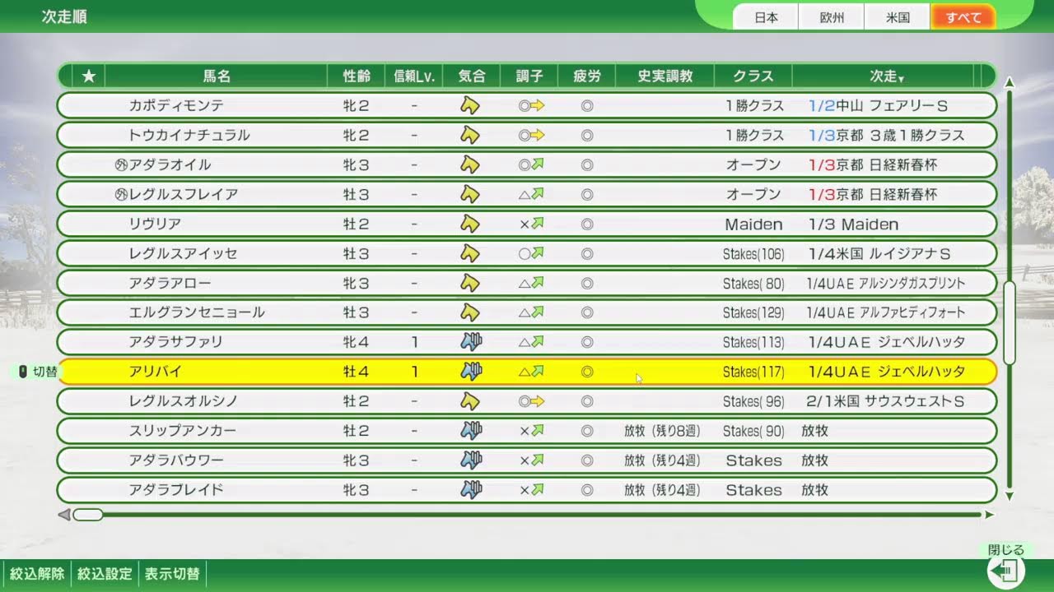Open the 絞込設定 filter settings
The height and width of the screenshot is (592, 1054).
105,574
